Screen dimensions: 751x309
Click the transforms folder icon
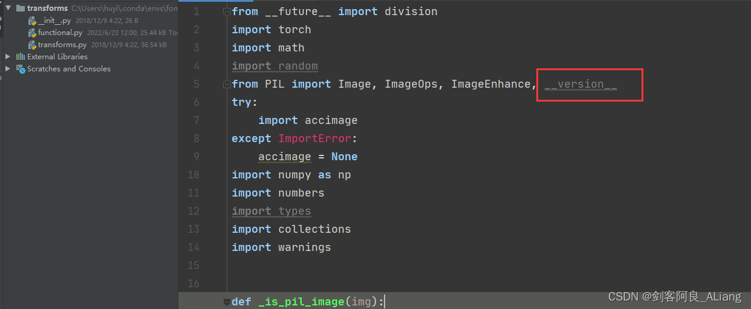pos(21,8)
